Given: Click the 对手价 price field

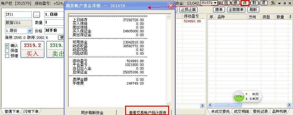Looking at the screenshot, I should click(x=54, y=31).
